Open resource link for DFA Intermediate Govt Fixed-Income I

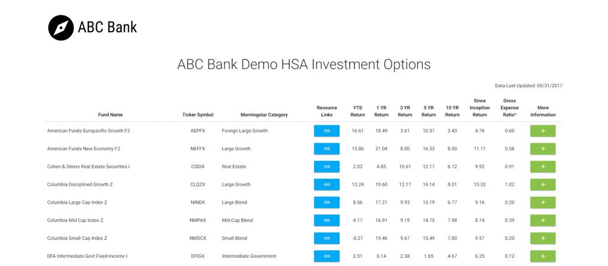(x=327, y=256)
